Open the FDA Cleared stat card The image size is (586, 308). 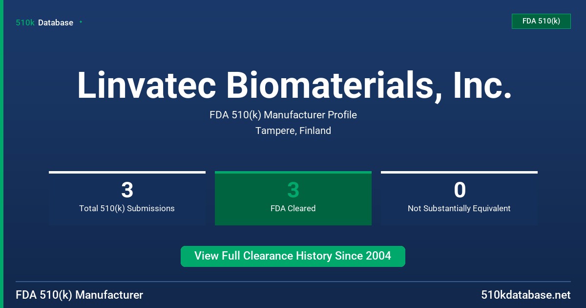[x=293, y=198]
